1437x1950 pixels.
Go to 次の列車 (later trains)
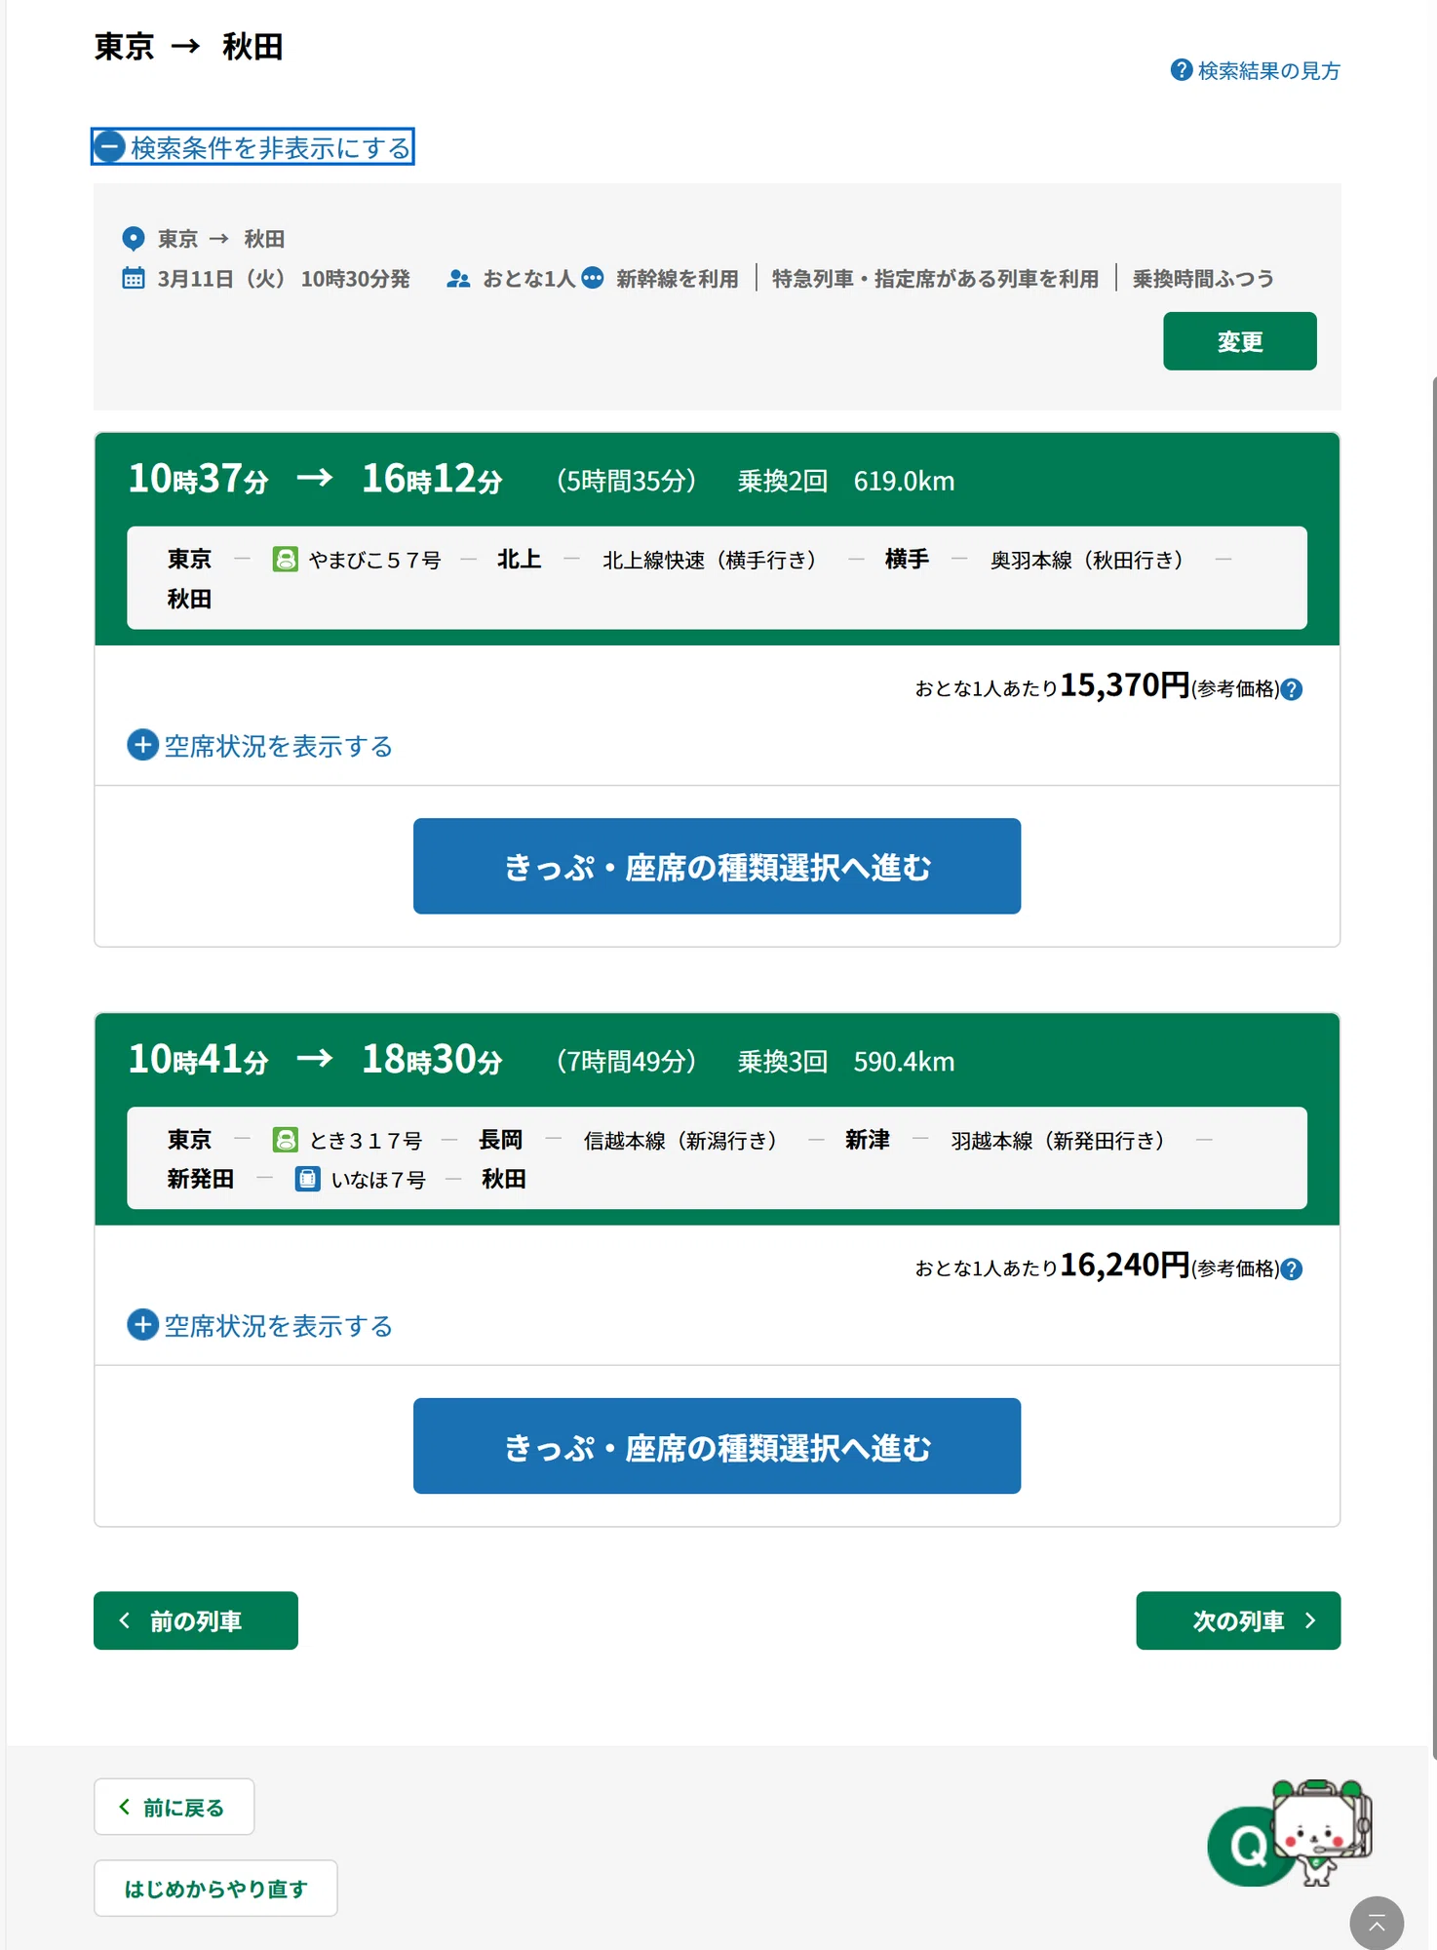point(1238,1620)
